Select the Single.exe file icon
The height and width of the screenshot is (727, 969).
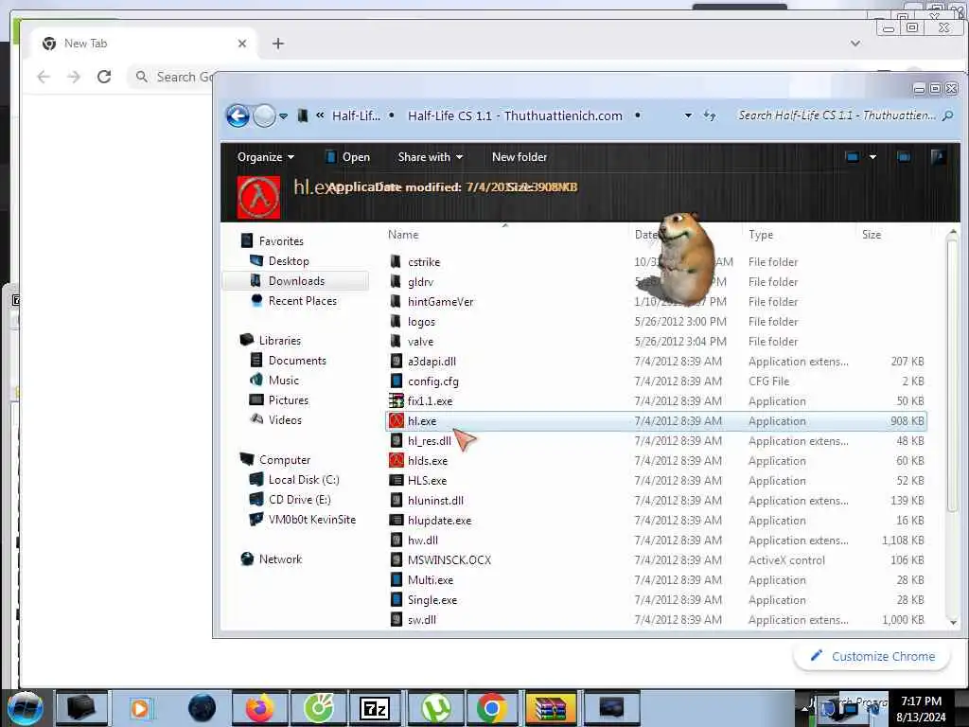click(x=396, y=599)
